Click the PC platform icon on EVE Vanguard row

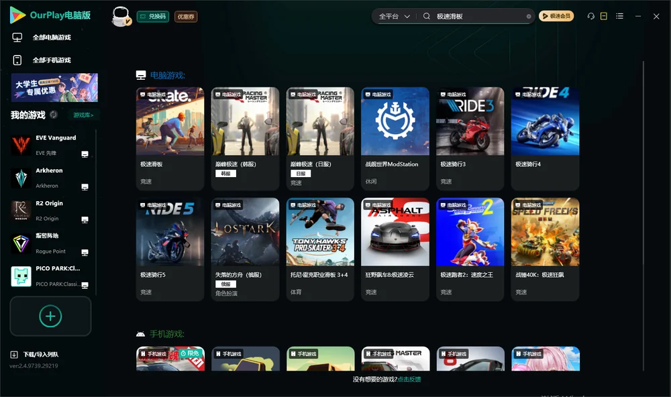point(85,154)
